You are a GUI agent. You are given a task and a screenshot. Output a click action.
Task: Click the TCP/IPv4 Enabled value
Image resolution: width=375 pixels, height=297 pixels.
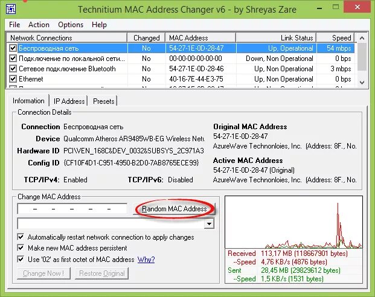(x=75, y=179)
